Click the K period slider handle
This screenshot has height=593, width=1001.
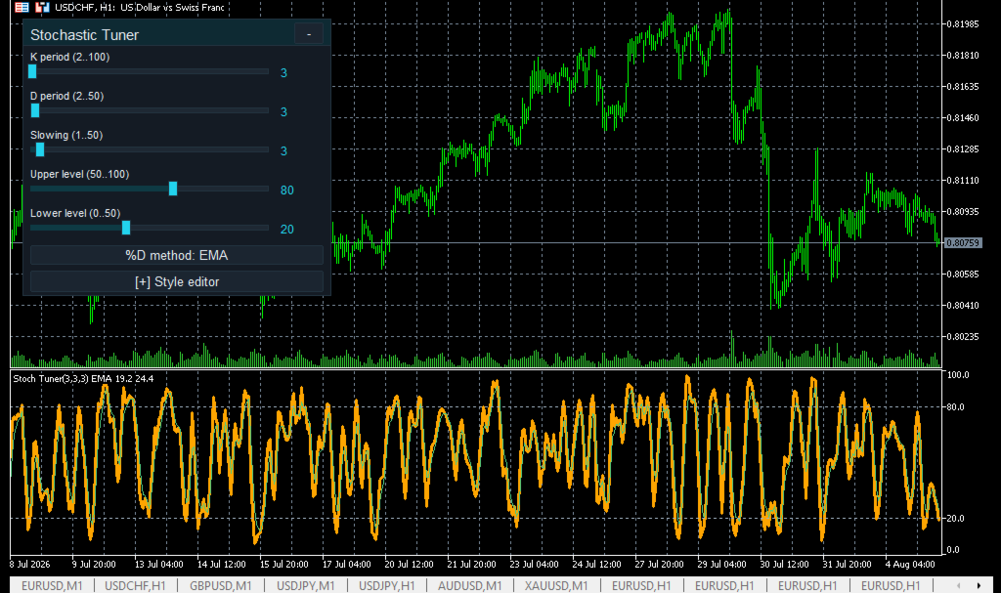point(32,71)
